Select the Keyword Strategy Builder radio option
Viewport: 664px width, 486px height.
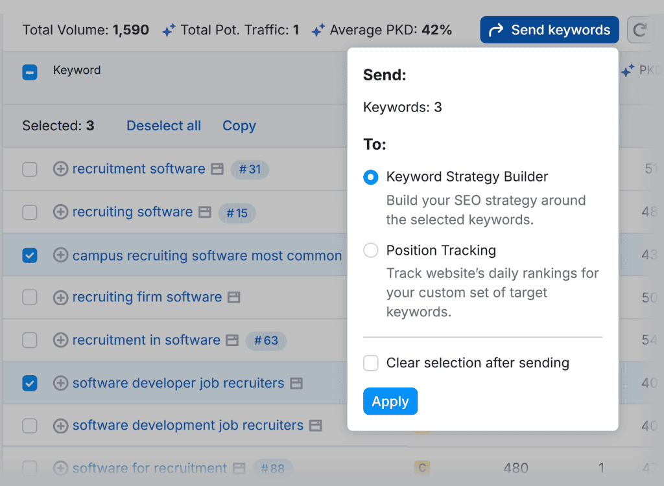371,177
